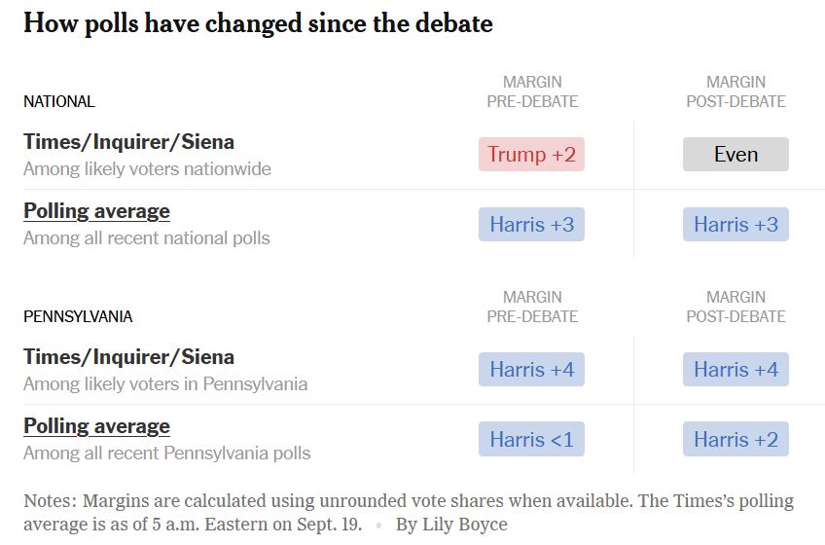Click the red Trump +2 badge
The width and height of the screenshot is (825, 545).
[x=531, y=154]
